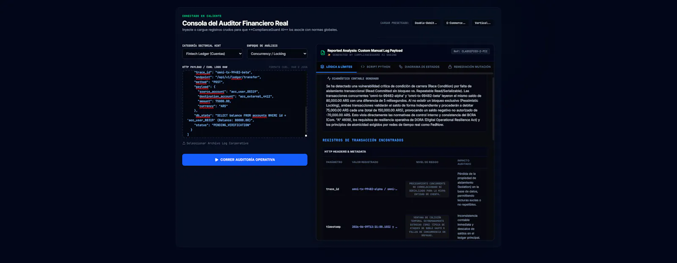Click the 'Reported Analysis: Custom Manual Log Payload' heading
This screenshot has height=263, width=677.
365,50
